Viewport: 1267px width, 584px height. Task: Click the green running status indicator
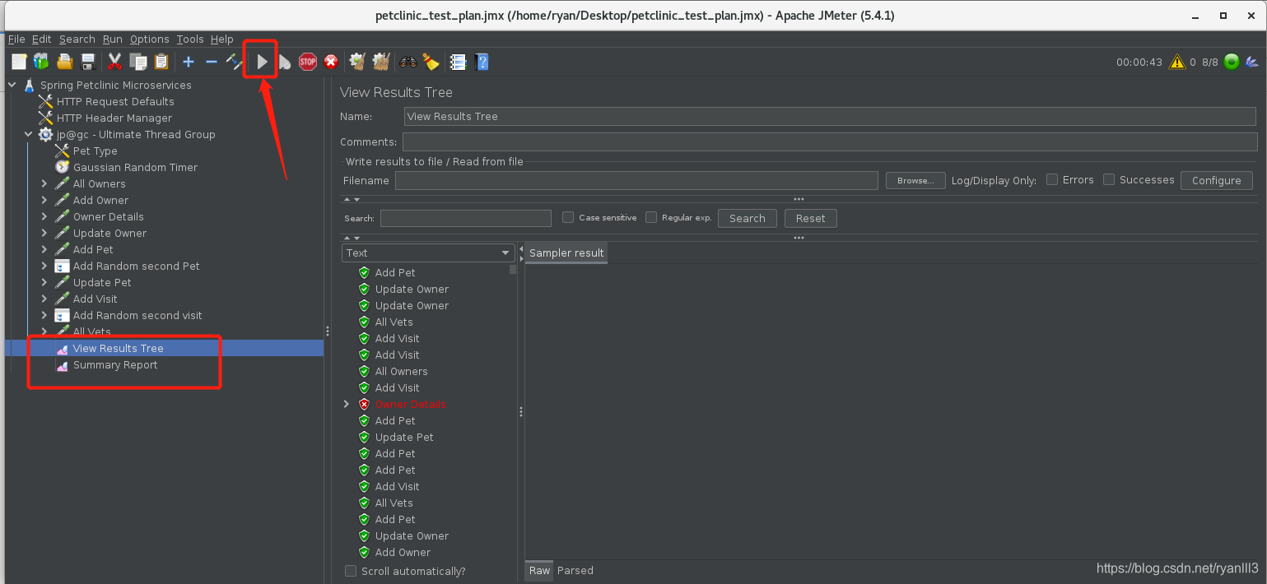tap(1232, 62)
